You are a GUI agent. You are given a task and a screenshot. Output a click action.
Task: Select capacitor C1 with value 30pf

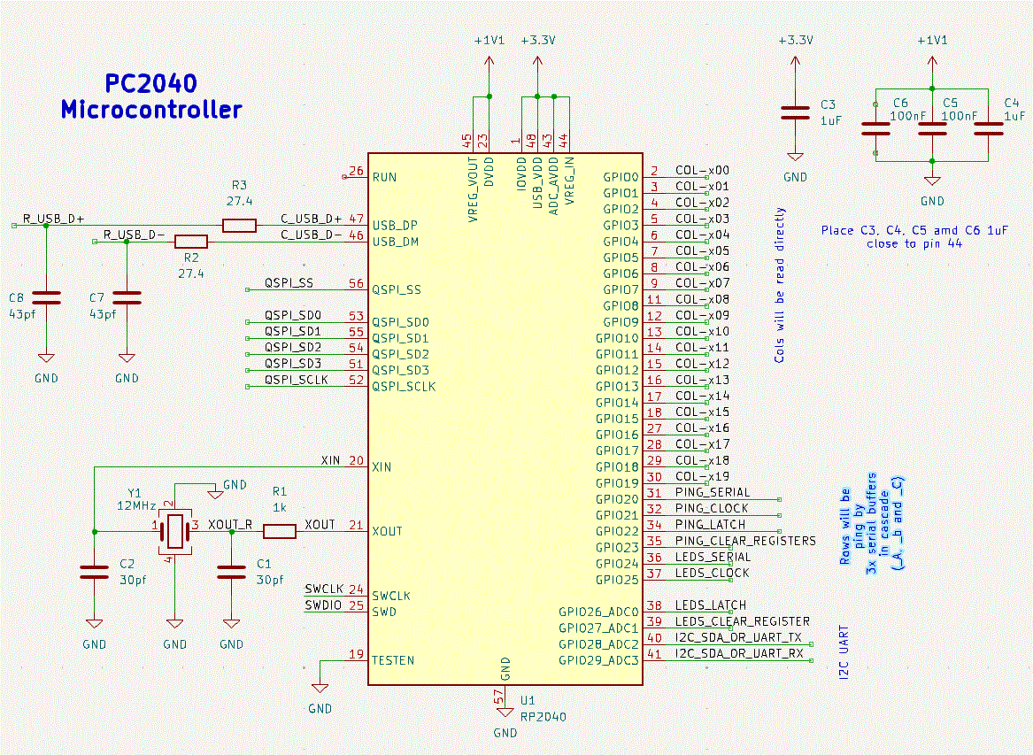[230, 570]
